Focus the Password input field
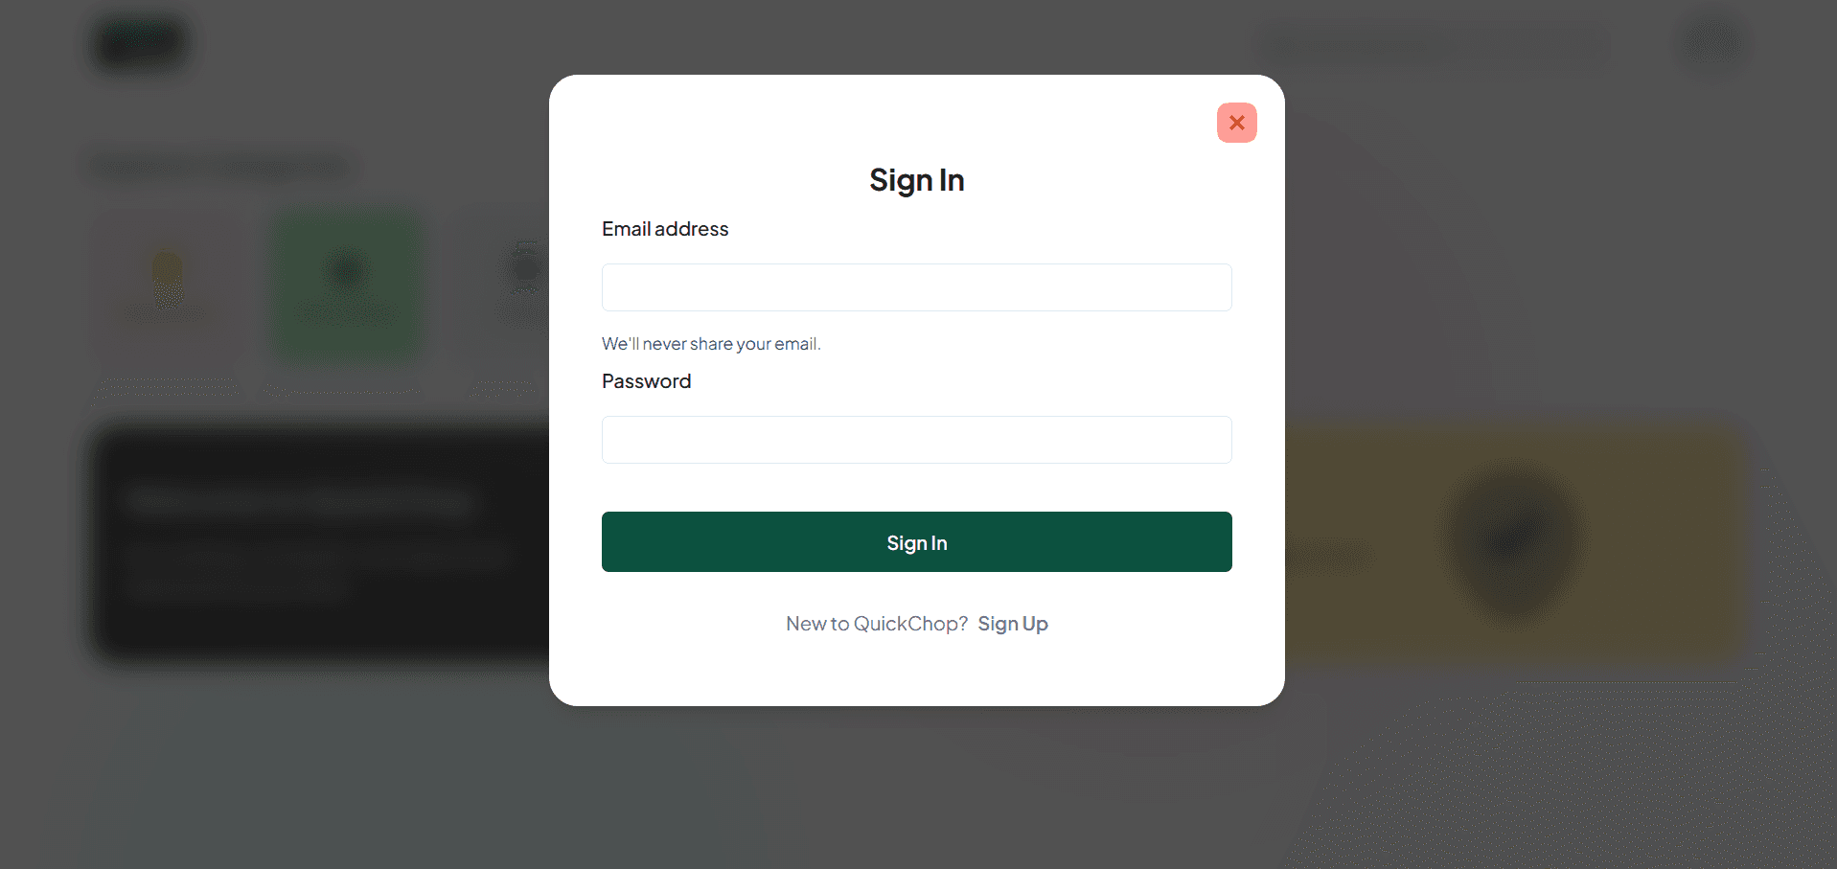The image size is (1837, 869). pos(916,440)
